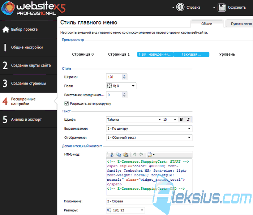
Task: Click the cut icon in HTML editor toolbar
Action: coord(112,155)
